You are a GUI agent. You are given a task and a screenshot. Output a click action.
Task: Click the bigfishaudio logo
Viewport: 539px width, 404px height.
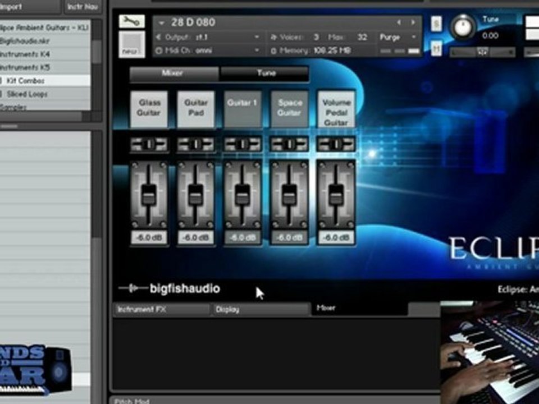click(x=169, y=288)
